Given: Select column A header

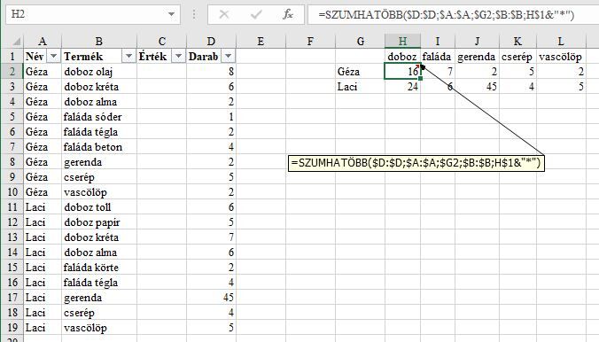Looking at the screenshot, I should tap(43, 41).
